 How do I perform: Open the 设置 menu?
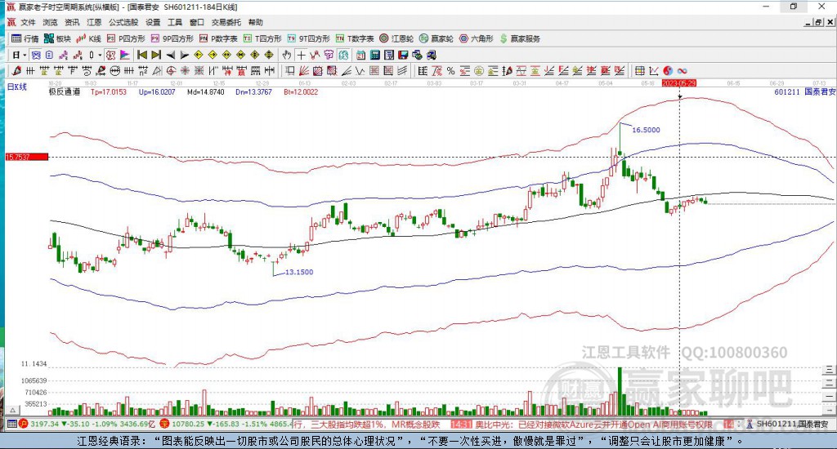[x=153, y=22]
